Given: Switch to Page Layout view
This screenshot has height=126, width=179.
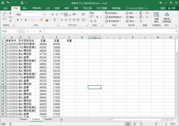Looking at the screenshot, I should tap(135, 124).
